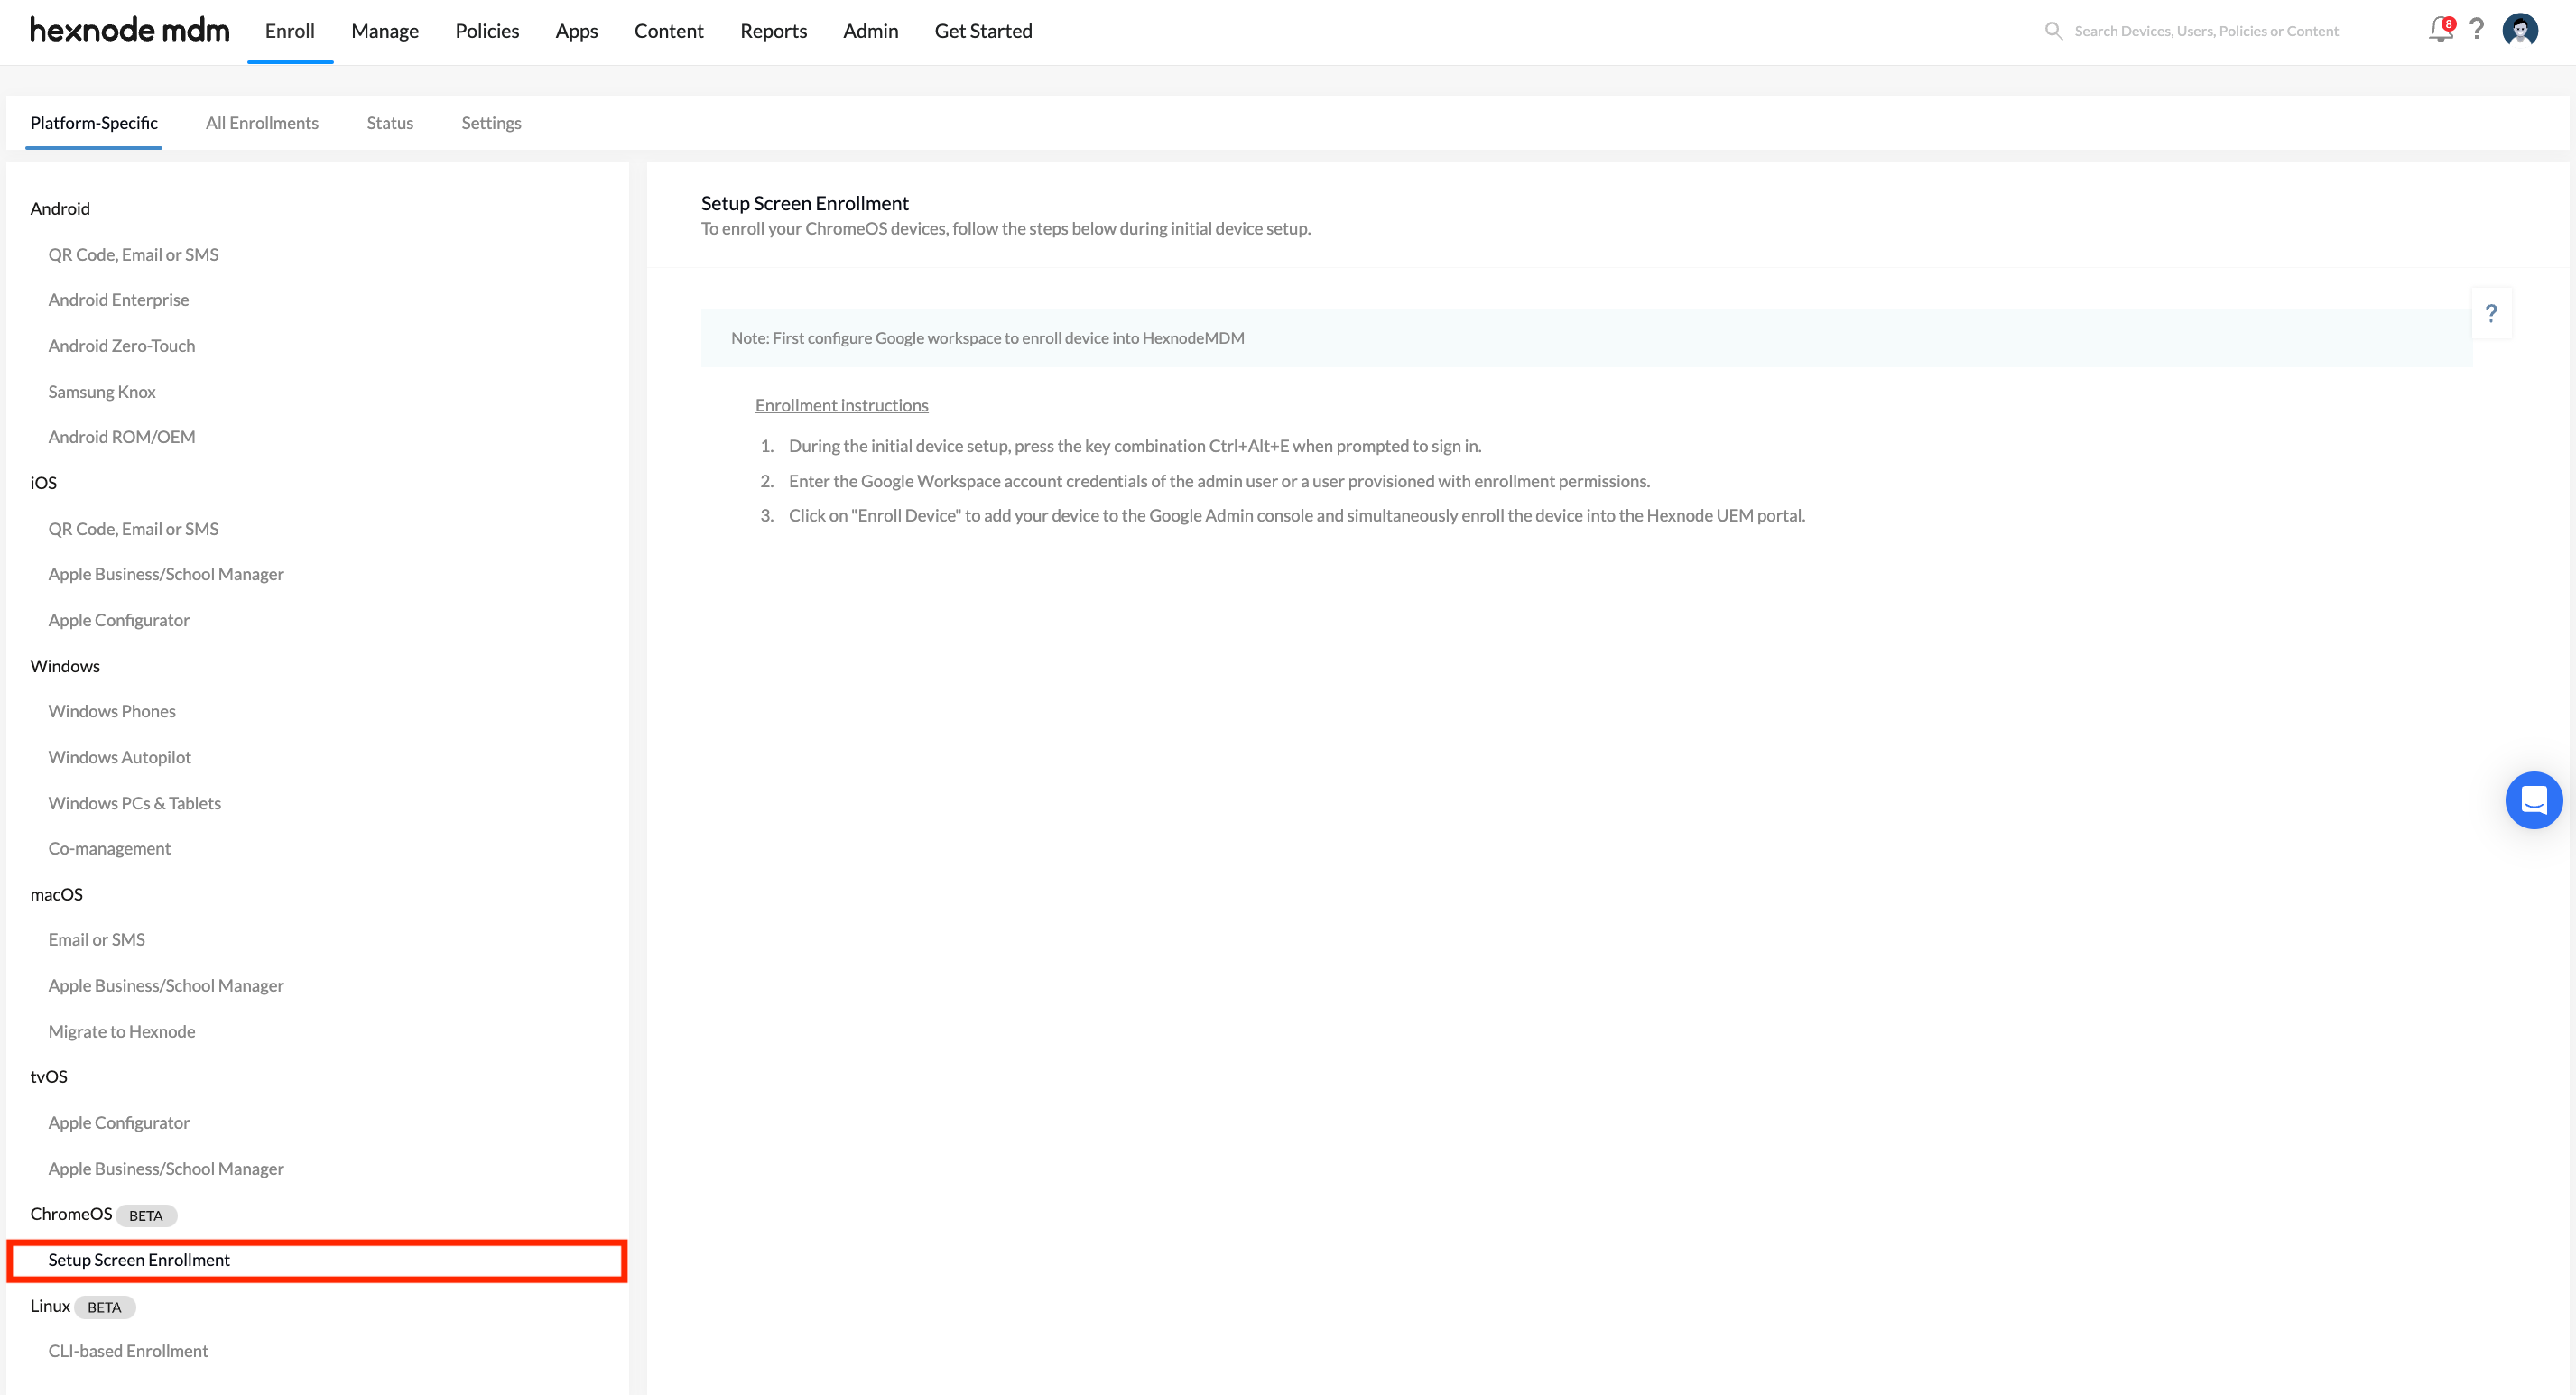The width and height of the screenshot is (2576, 1395).
Task: Select iOS QR Code, Email or SMS
Action: (133, 529)
